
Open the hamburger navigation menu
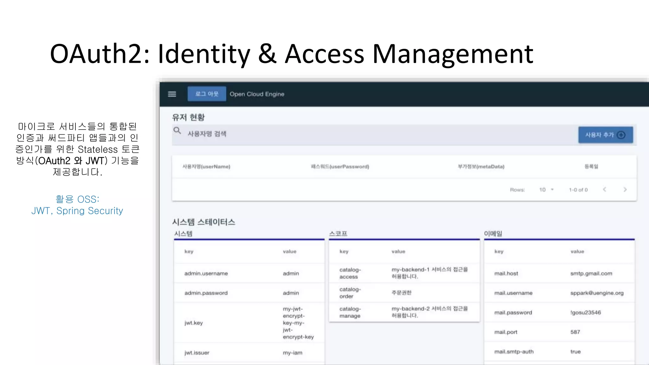pyautogui.click(x=172, y=94)
